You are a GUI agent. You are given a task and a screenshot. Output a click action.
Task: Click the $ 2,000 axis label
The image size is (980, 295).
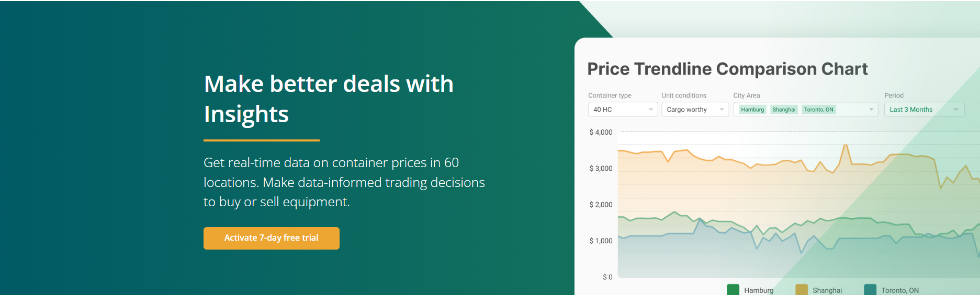[601, 205]
